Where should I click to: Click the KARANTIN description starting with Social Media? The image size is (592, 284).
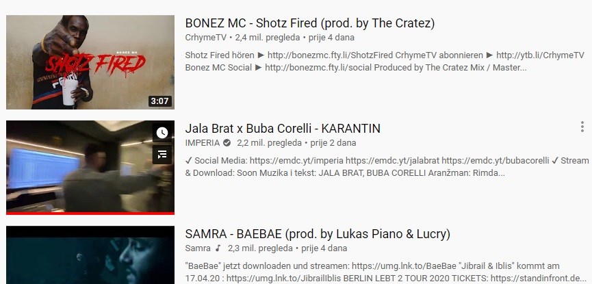(x=387, y=167)
